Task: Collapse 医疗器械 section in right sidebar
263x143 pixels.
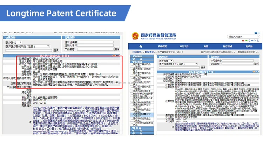Action: (x=142, y=62)
